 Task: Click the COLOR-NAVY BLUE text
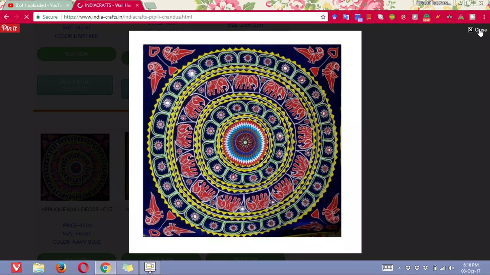[x=77, y=242]
